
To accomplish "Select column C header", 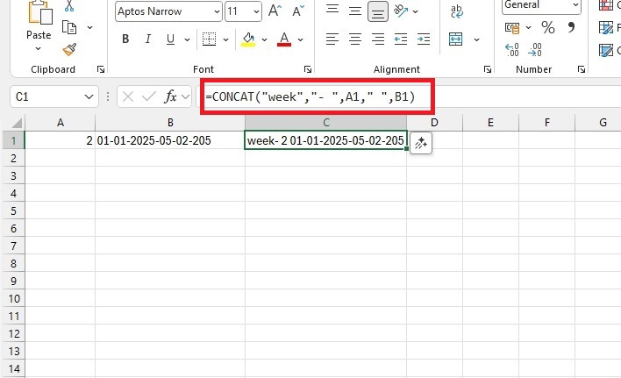I will [326, 123].
